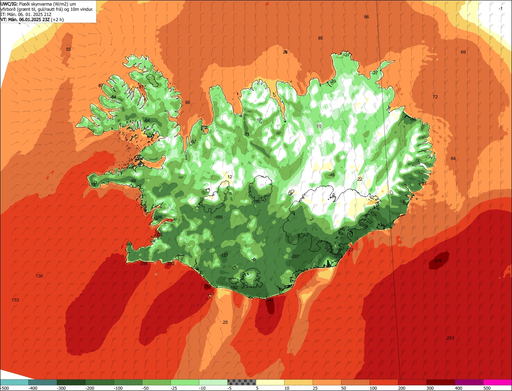Image resolution: width=512 pixels, height=391 pixels.
Task: Pick the -25 to -10 light green legend swatch
Action: coord(184,382)
